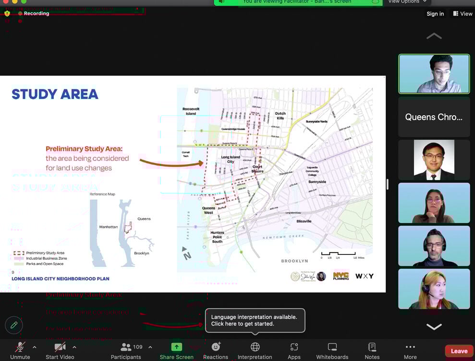Click the green encryption shield icon

click(x=7, y=13)
